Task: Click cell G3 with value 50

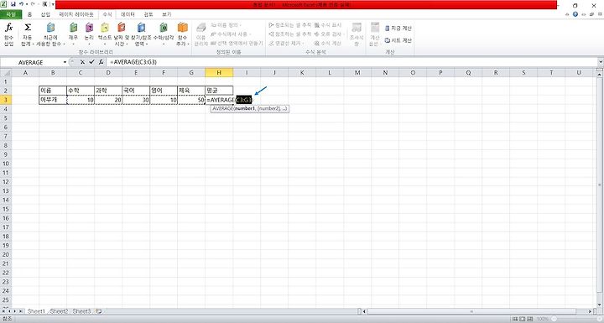Action: (191, 100)
